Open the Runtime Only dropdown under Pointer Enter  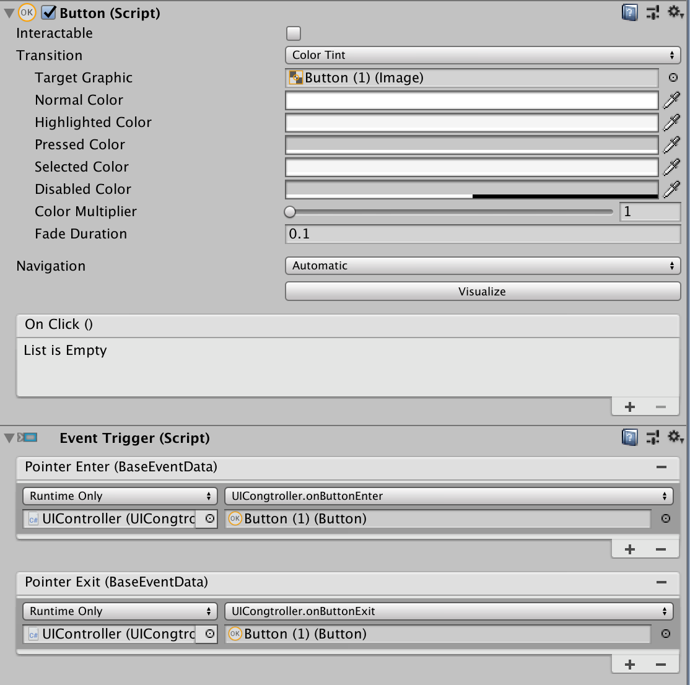point(119,495)
